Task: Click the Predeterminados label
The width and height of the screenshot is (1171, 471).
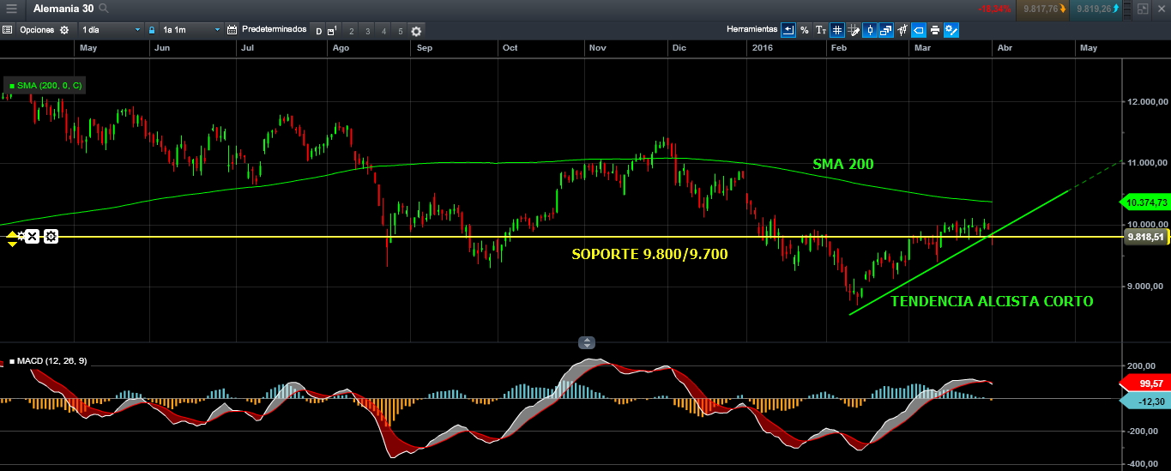Action: [274, 29]
